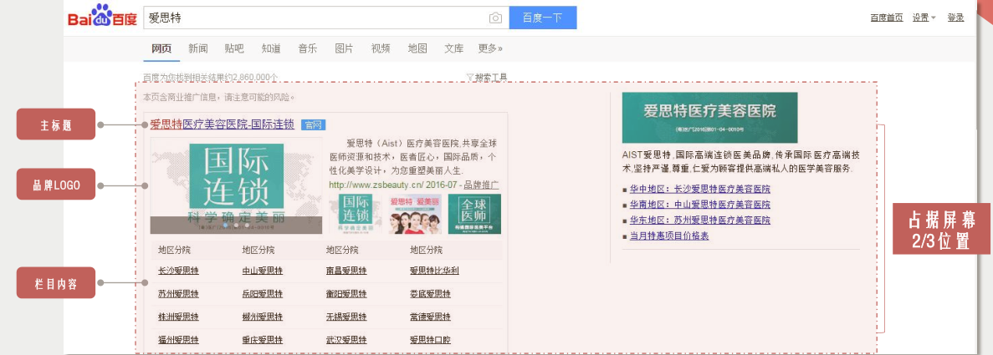Expand the 更多» tab menu
Viewport: 993px width, 355px height.
pos(490,48)
